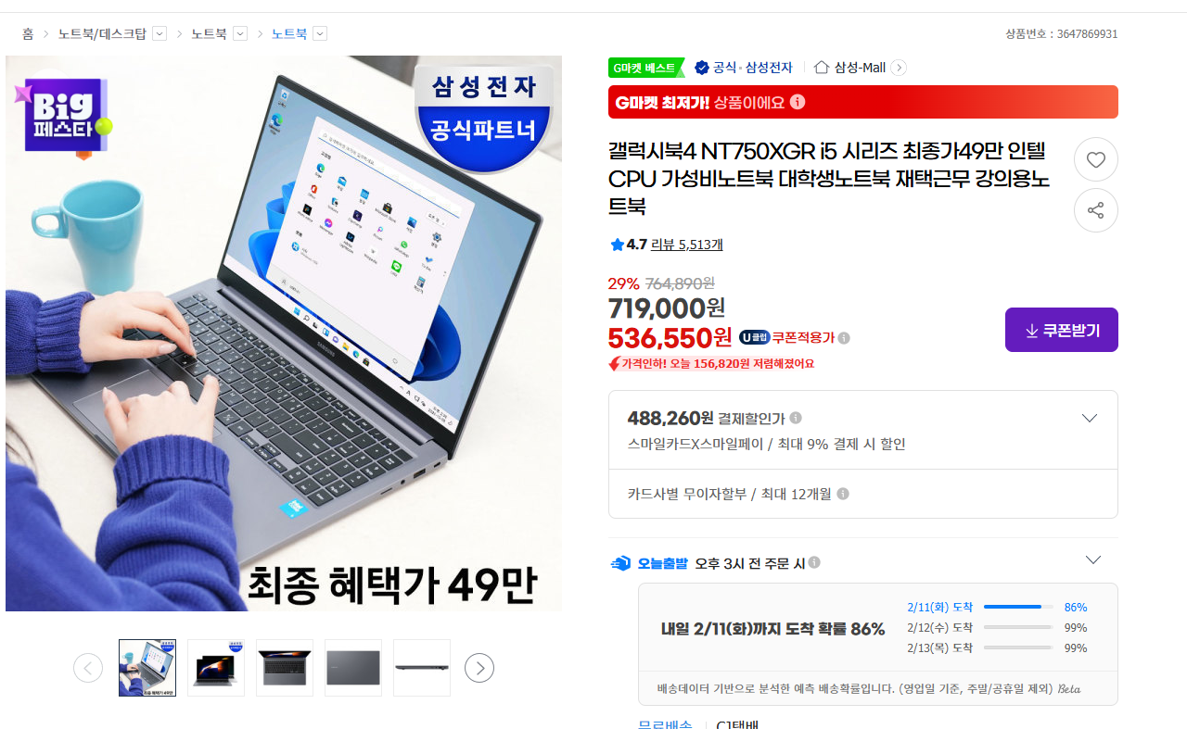Open 삼성-Mall arrow icon
The width and height of the screenshot is (1187, 729).
point(899,68)
